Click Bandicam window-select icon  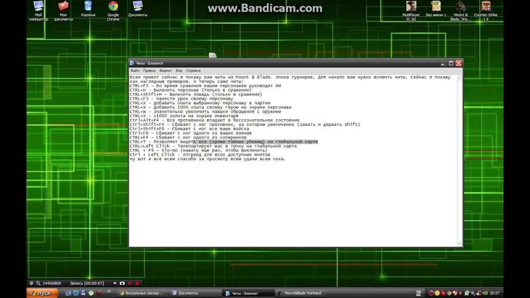(31, 283)
